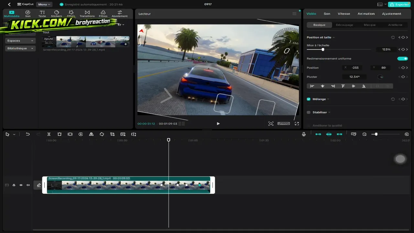Viewport: 414px width, 233px height.
Task: Click the Mise à l'échelle slider handle
Action: tap(323, 50)
